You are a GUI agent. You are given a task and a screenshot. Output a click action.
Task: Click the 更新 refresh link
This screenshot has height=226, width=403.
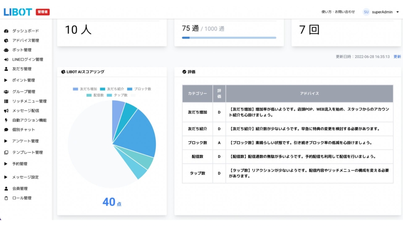(x=397, y=57)
